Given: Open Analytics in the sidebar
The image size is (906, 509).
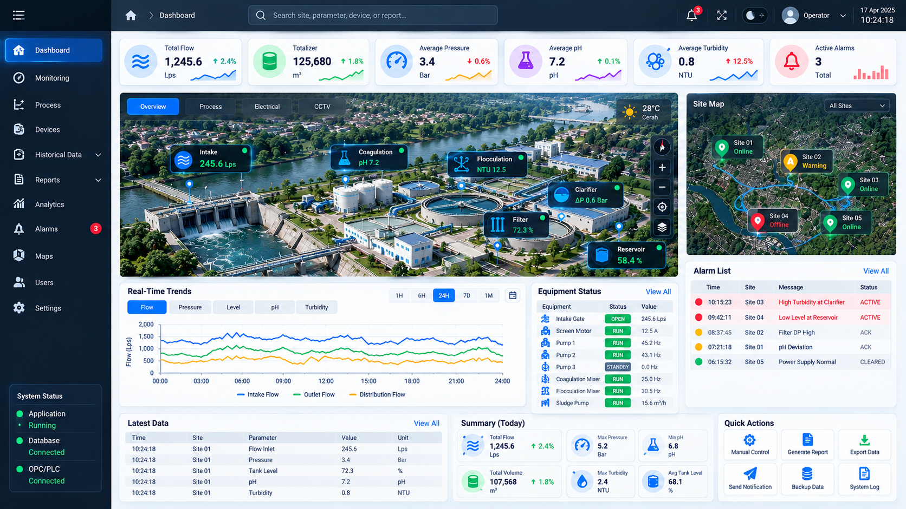Looking at the screenshot, I should [54, 204].
